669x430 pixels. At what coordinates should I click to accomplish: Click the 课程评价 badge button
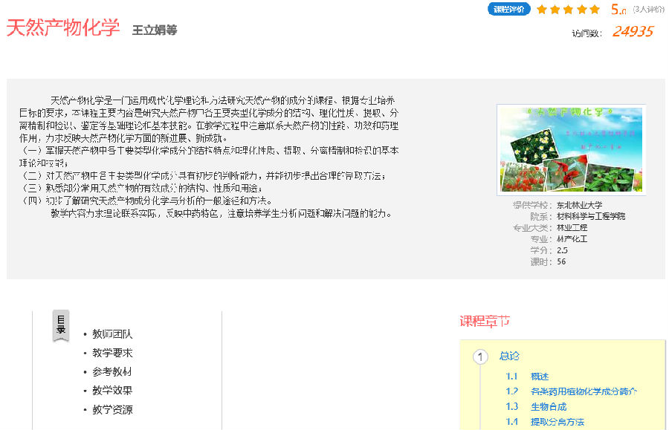[509, 10]
